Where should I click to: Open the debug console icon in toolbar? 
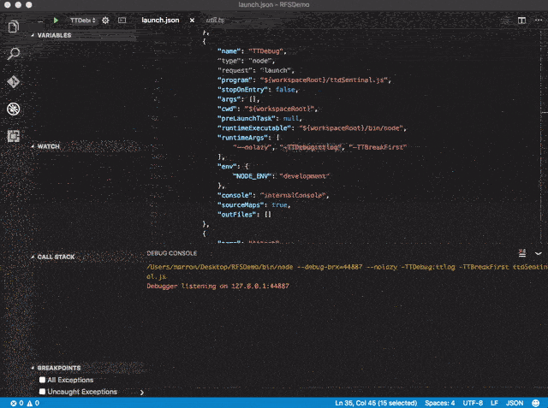pyautogui.click(x=122, y=21)
